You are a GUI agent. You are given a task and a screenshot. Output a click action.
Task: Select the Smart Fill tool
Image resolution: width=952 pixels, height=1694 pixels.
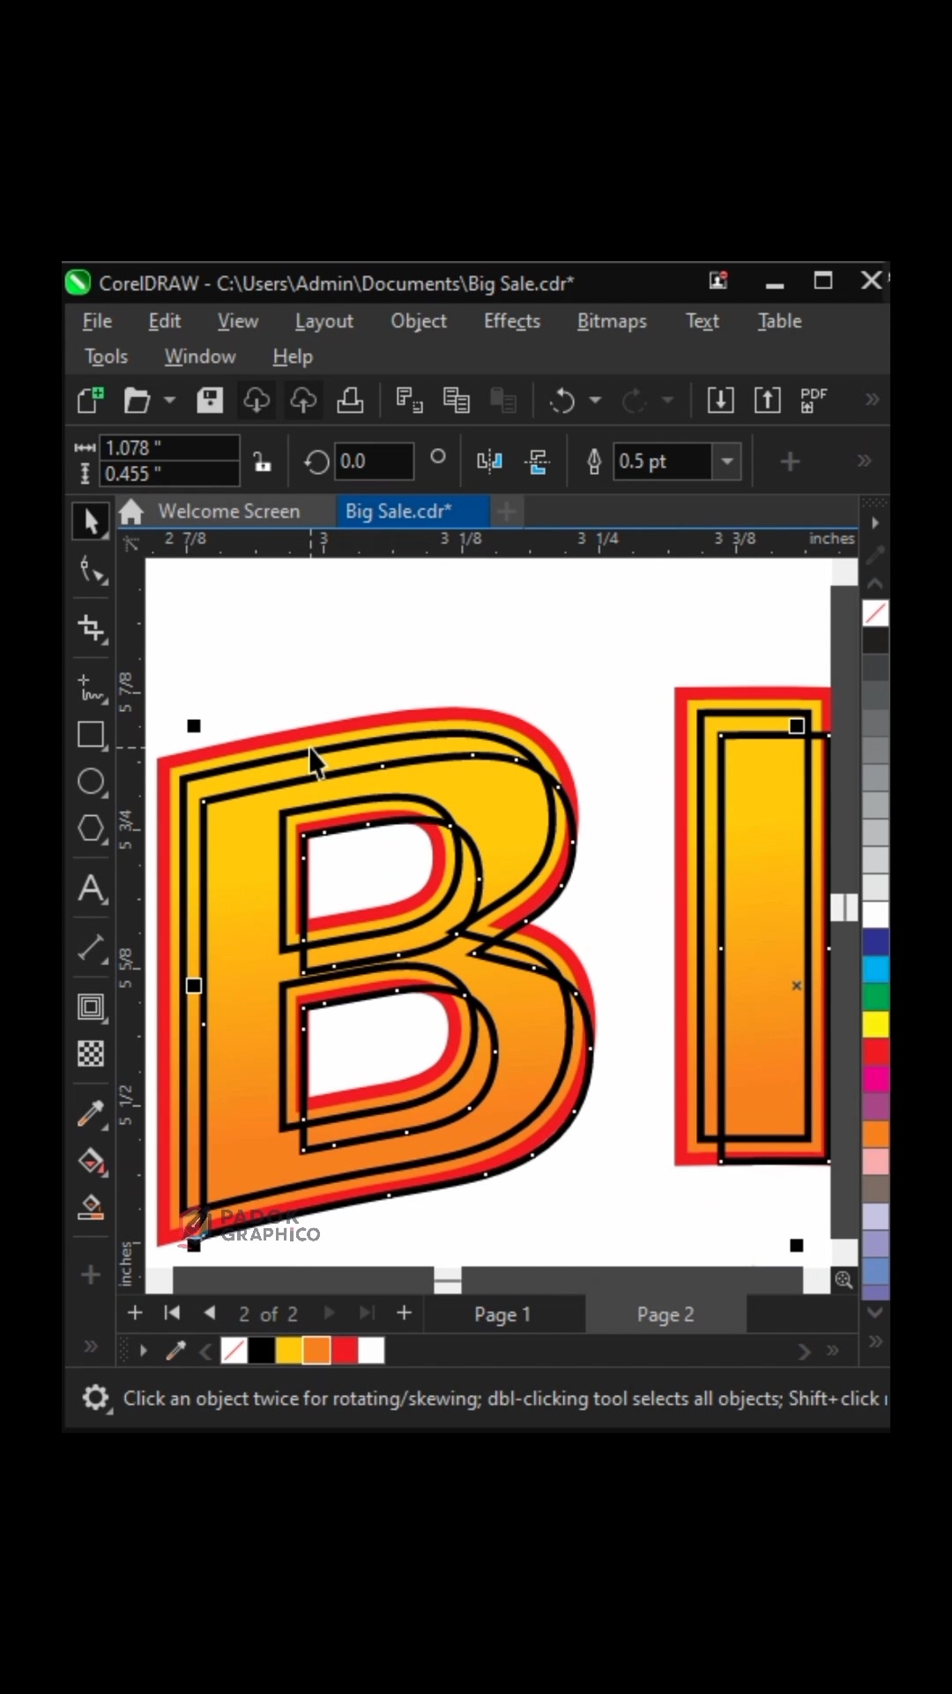coord(92,1207)
